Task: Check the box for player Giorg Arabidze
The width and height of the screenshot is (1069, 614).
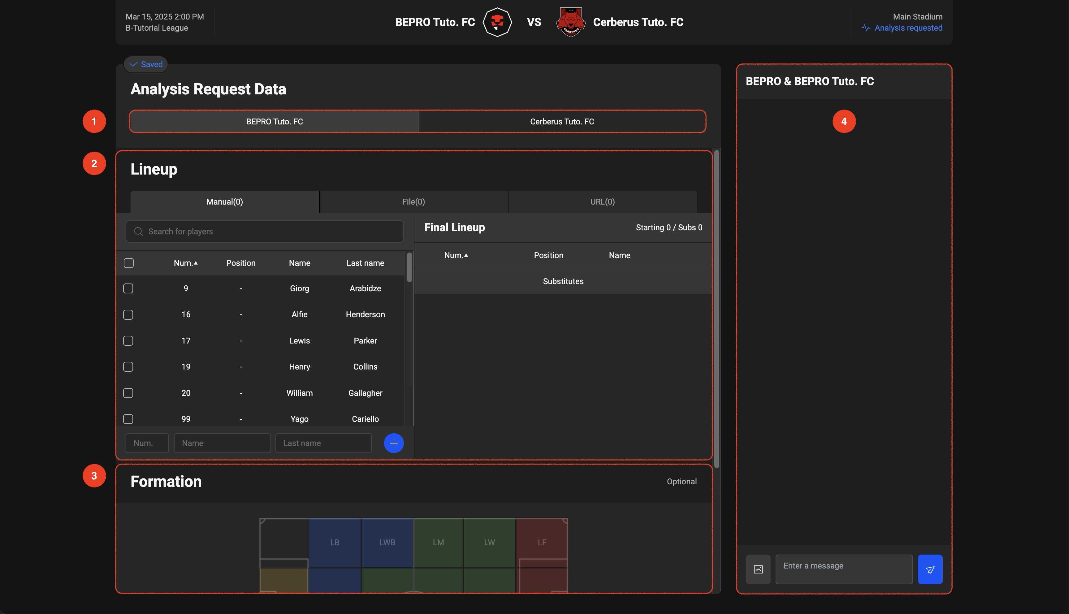Action: (128, 288)
